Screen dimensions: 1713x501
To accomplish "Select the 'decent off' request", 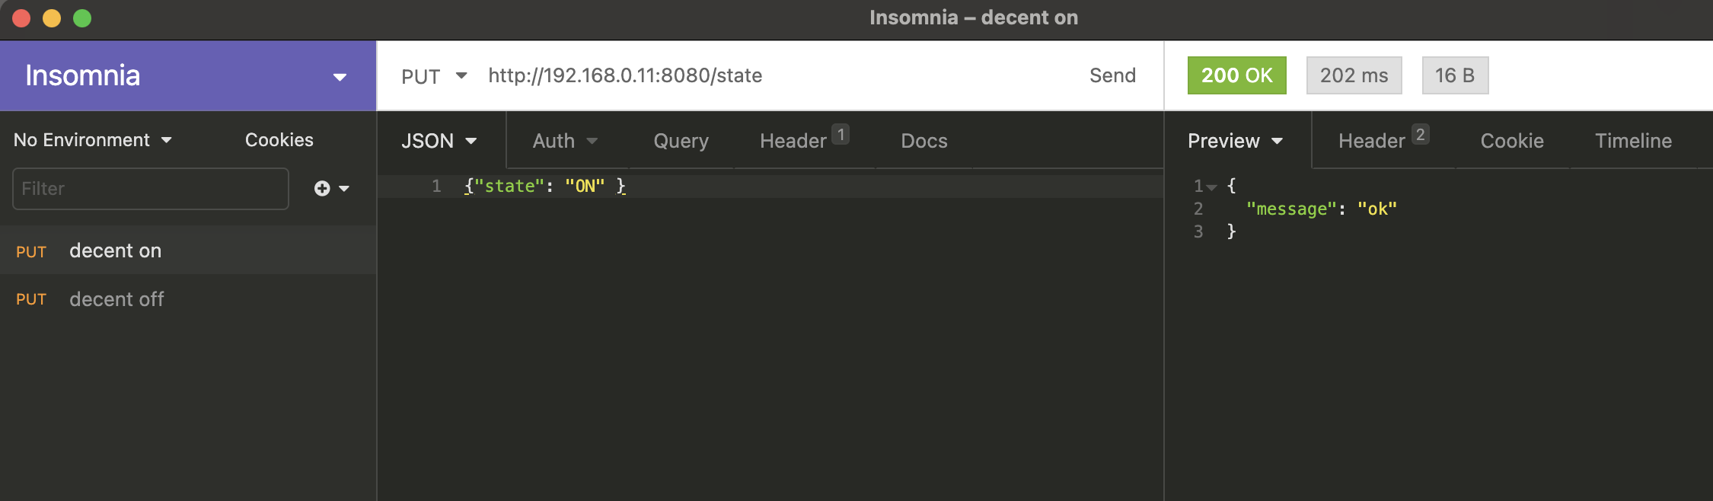I will (x=116, y=299).
